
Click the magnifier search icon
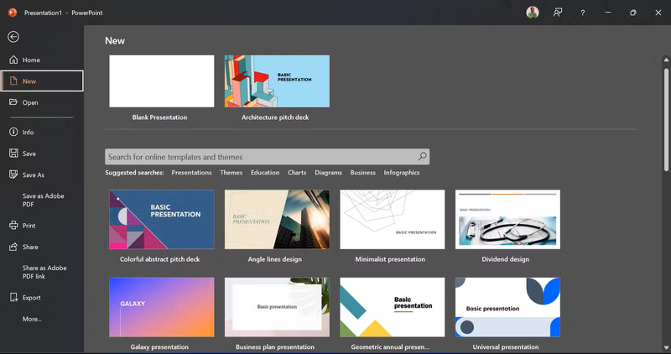[423, 156]
